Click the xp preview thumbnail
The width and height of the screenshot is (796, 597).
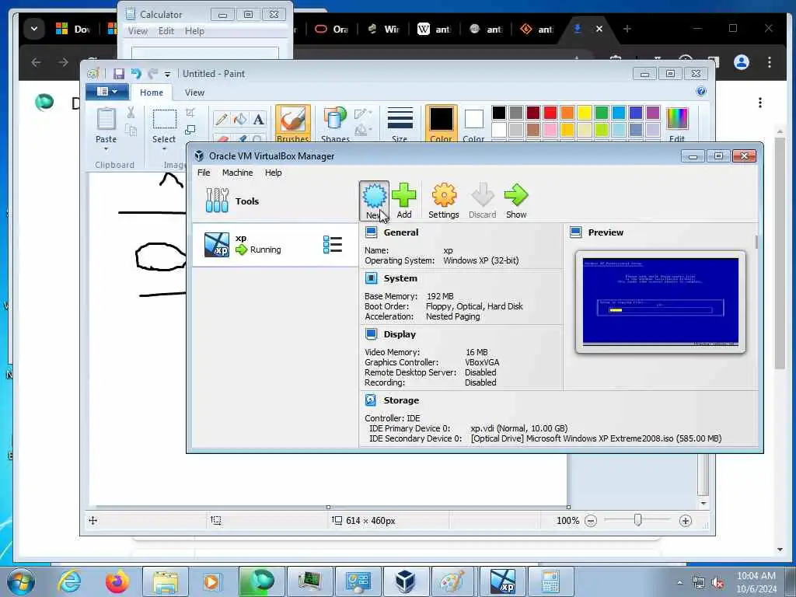tap(660, 302)
